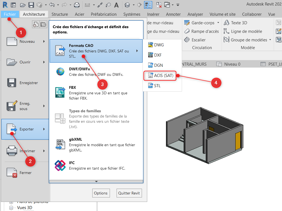Click the home page icon in quick access toolbar
The width and height of the screenshot is (282, 211).
pos(13,5)
